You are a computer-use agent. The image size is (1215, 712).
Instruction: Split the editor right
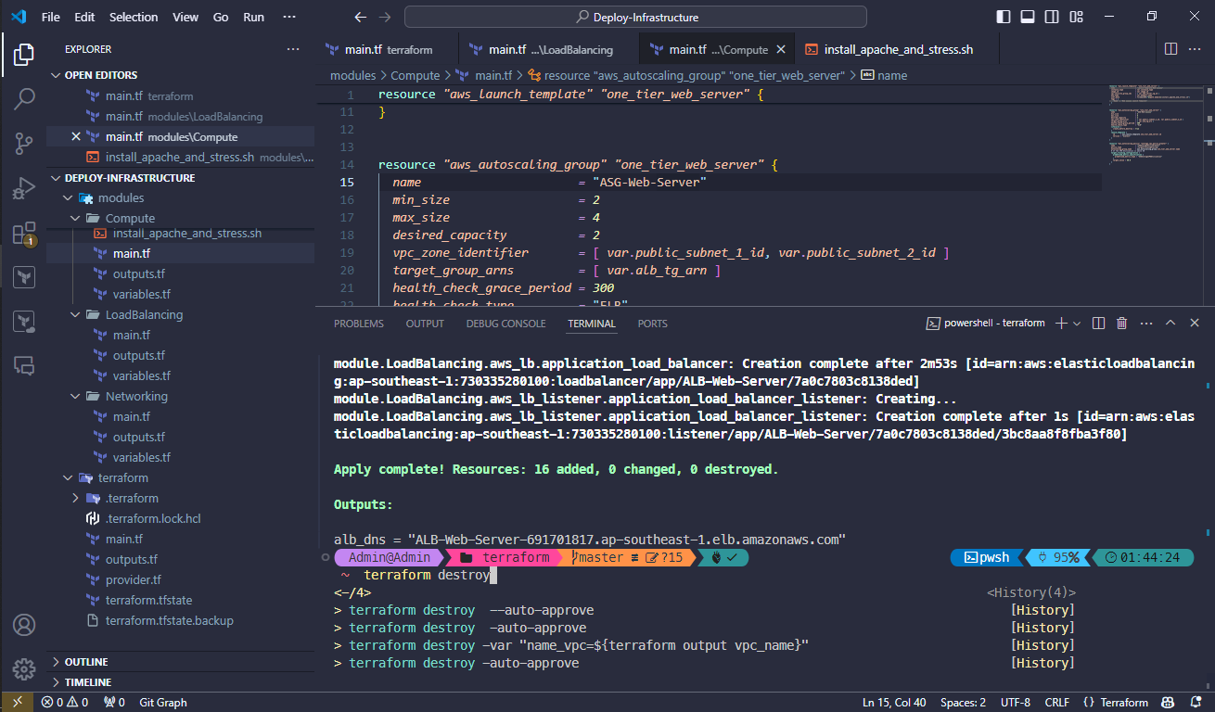click(1170, 49)
